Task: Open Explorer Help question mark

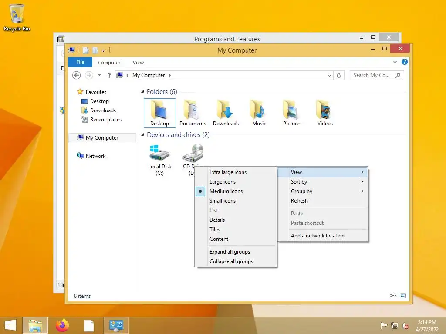Action: tap(405, 62)
